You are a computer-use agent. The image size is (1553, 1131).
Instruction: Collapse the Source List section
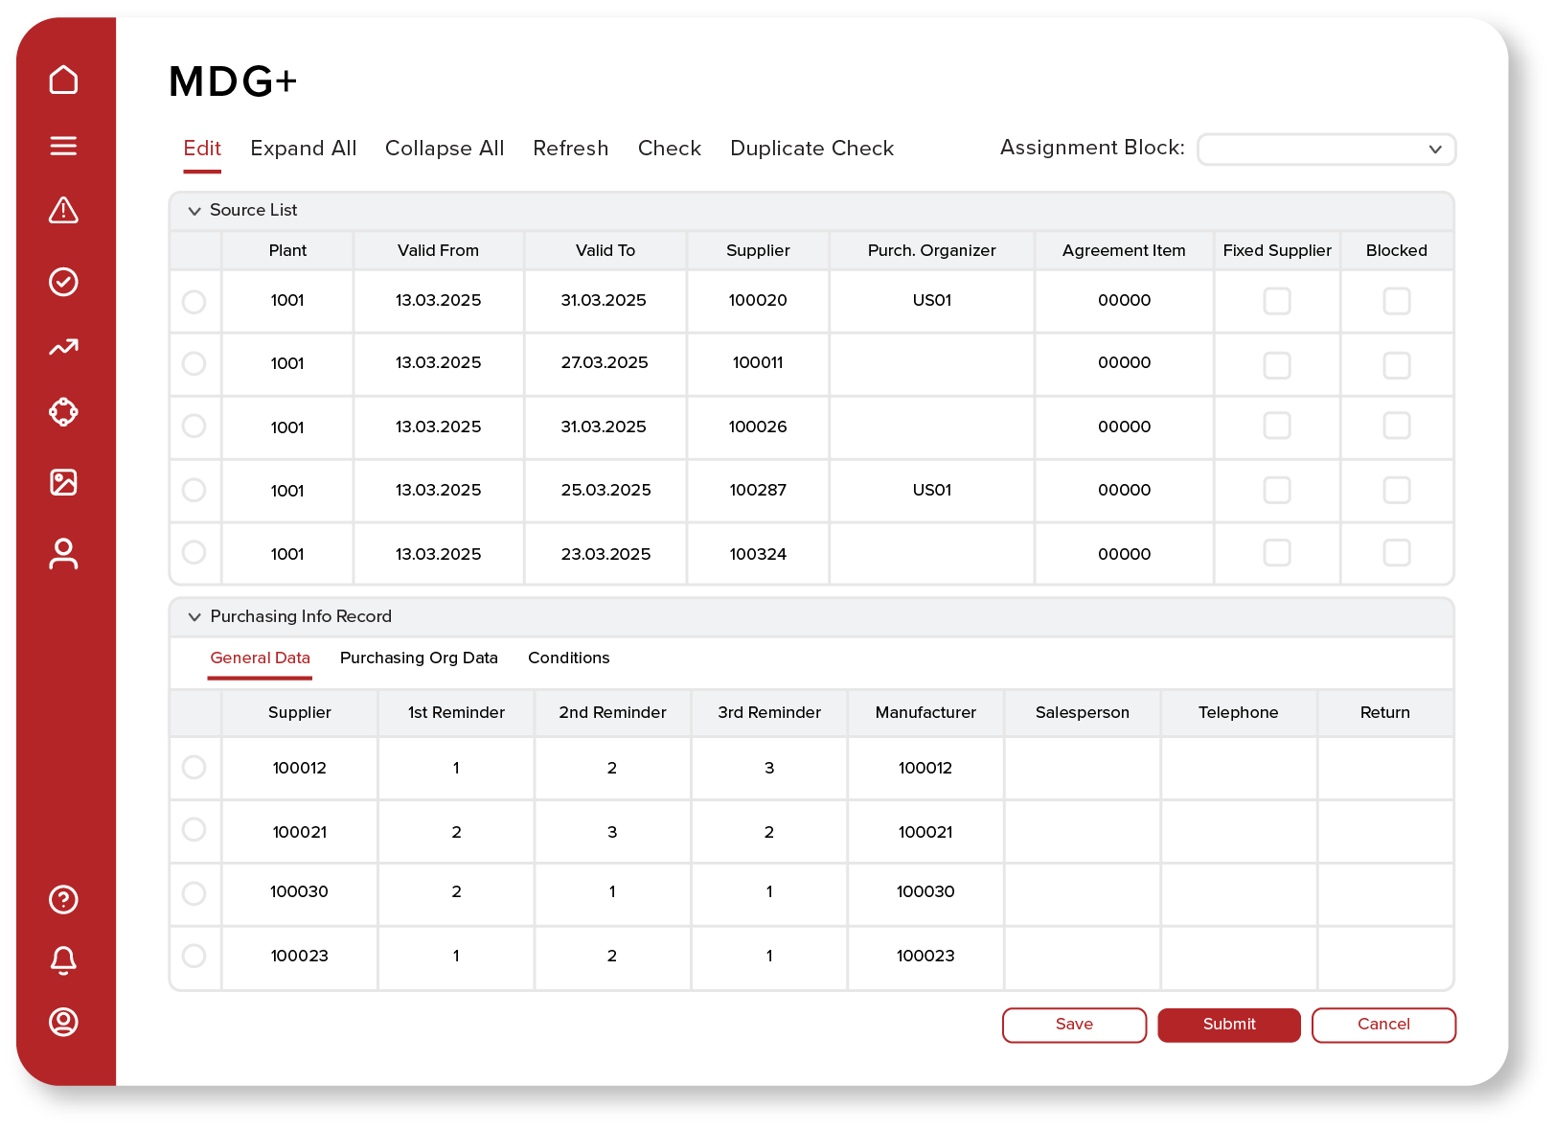[195, 211]
